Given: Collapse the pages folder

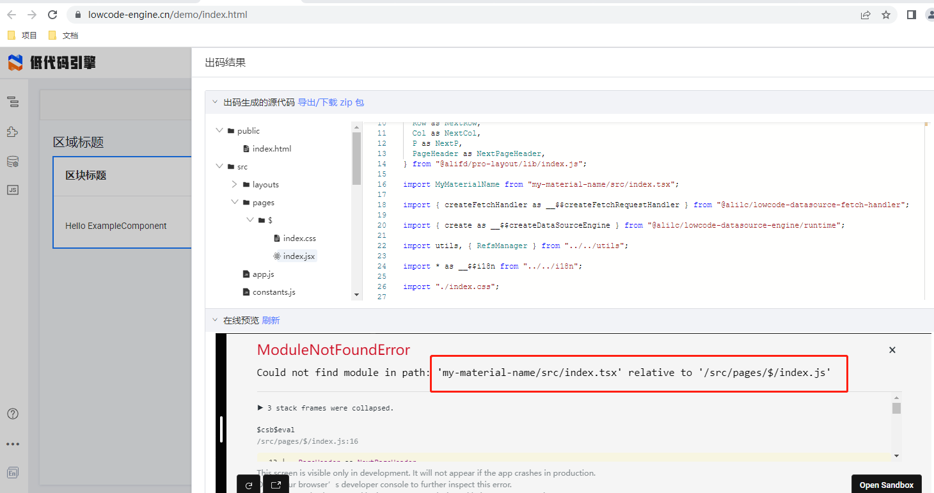Looking at the screenshot, I should tap(235, 202).
